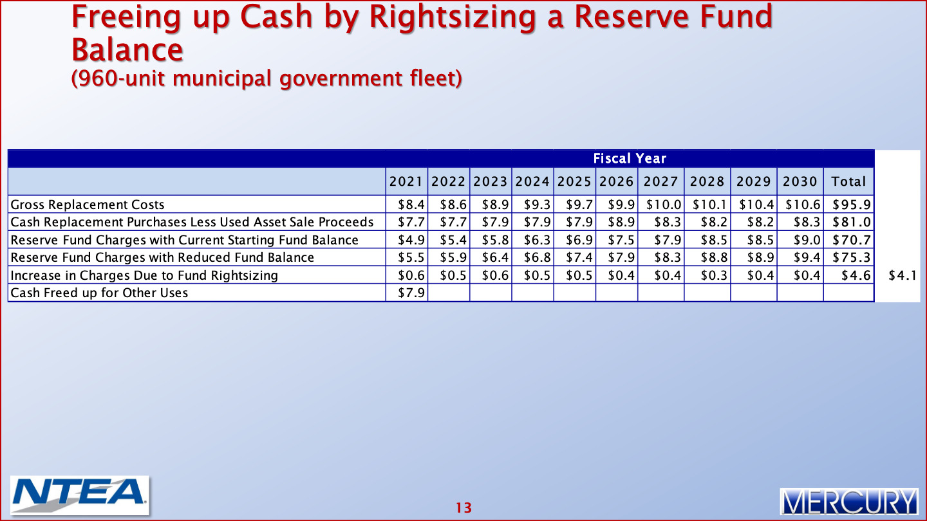Screen dimensions: 927x521
Task: Select the "Cash Replacement Purchases Less Used Asset Sale Proceeds" label
Action: [x=192, y=222]
